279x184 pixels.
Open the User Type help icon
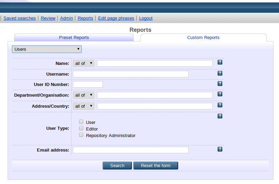[220, 116]
